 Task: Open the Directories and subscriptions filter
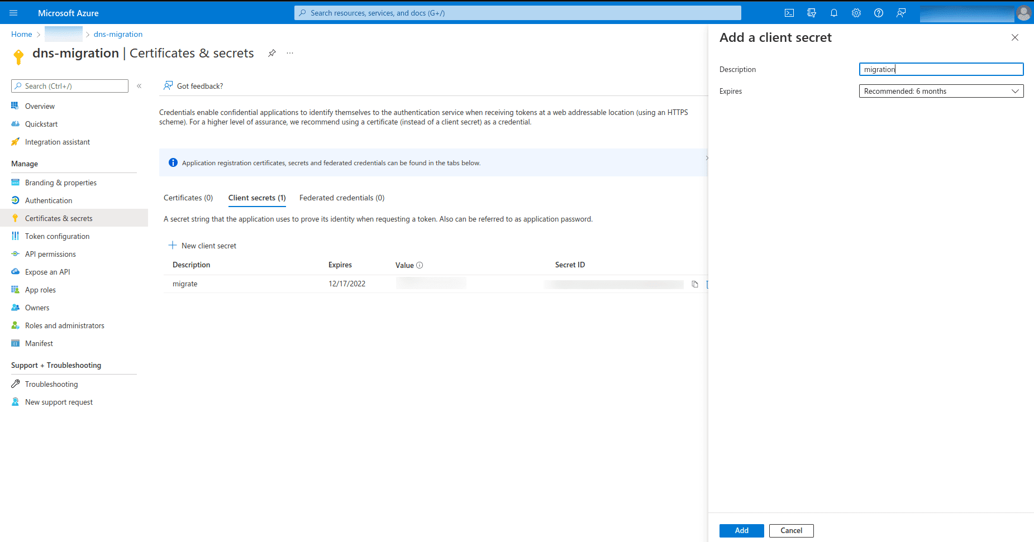[812, 13]
